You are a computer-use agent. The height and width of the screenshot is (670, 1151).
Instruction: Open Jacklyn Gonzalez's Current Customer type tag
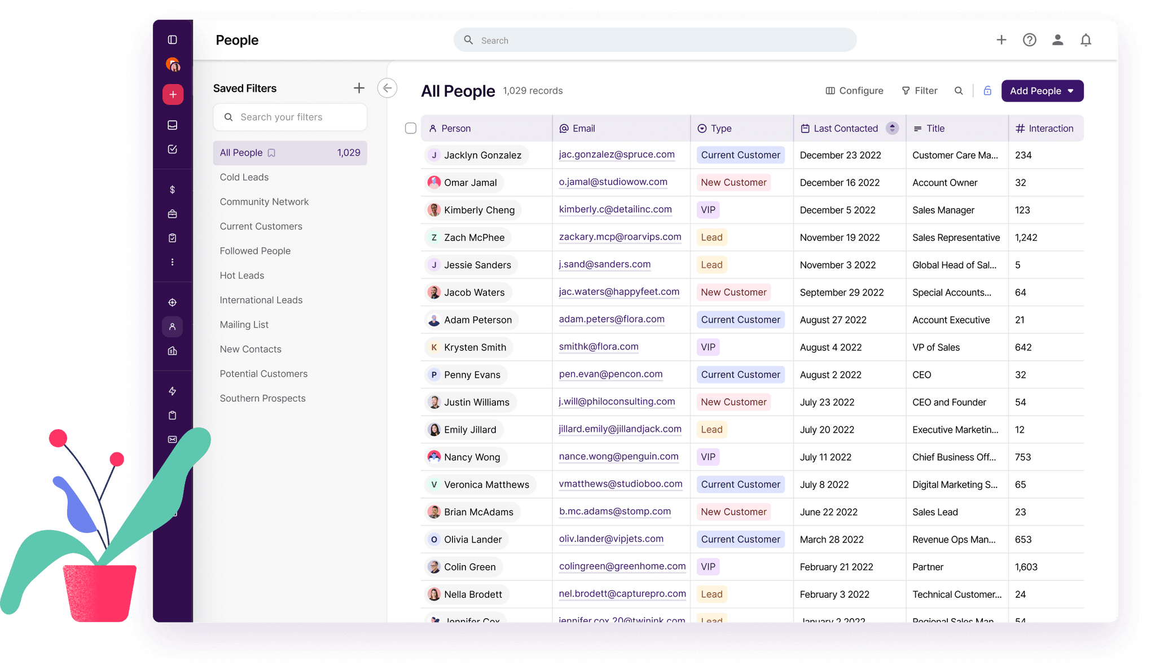point(740,155)
